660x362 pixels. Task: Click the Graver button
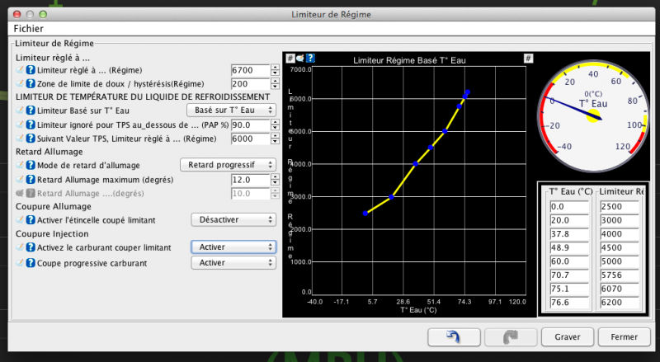point(568,336)
